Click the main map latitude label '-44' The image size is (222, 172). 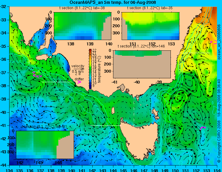3,165
